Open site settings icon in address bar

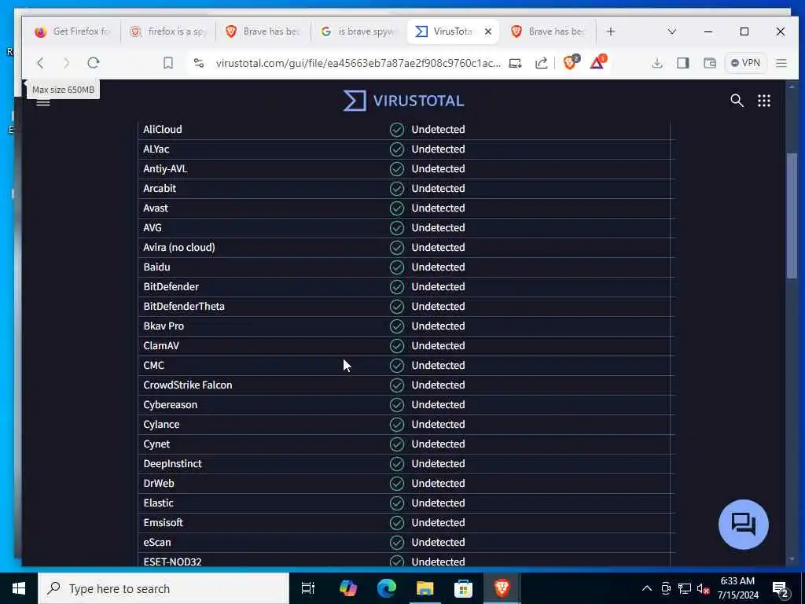tap(199, 63)
